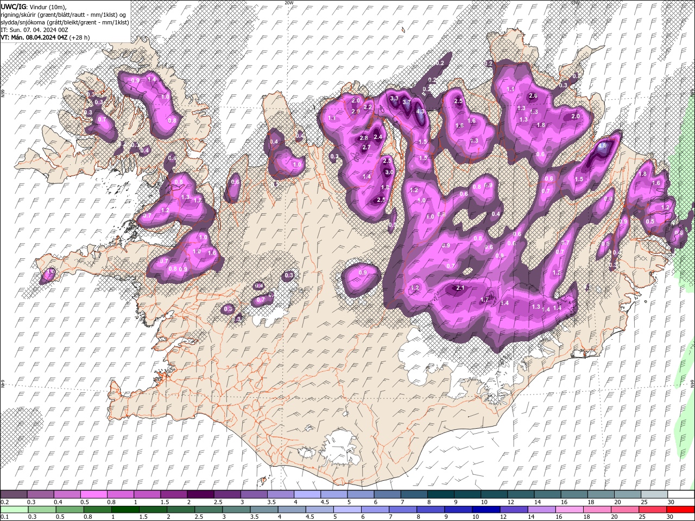695x521 pixels.
Task: Click the '20W' longitude label at top
Action: [289, 3]
